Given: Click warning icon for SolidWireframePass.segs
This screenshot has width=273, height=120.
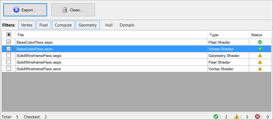Looking at the screenshot, I should coord(260,56).
